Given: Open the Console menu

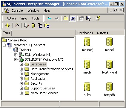Looking at the screenshot, I should coord(17,10).
